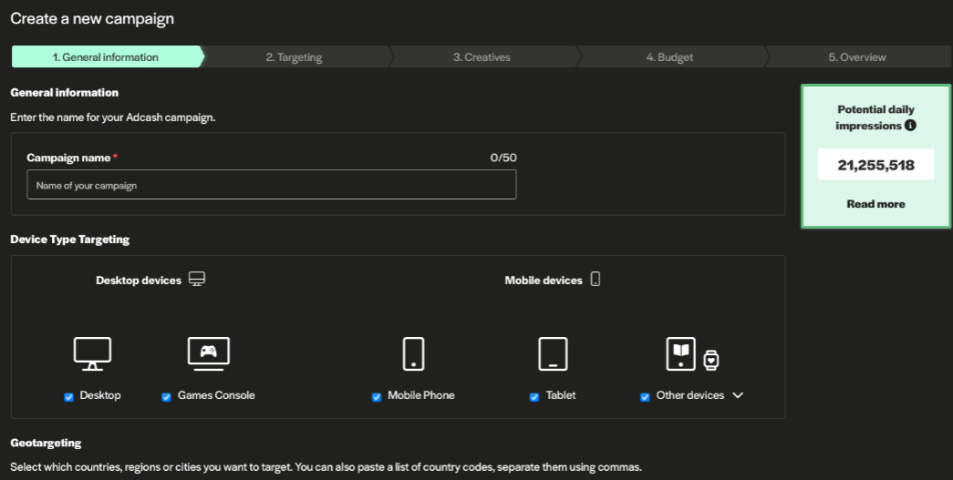Uncheck the Desktop checkbox
This screenshot has width=953, height=480.
click(x=69, y=397)
